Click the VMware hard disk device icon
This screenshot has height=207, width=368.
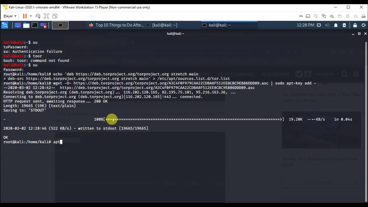(x=308, y=16)
